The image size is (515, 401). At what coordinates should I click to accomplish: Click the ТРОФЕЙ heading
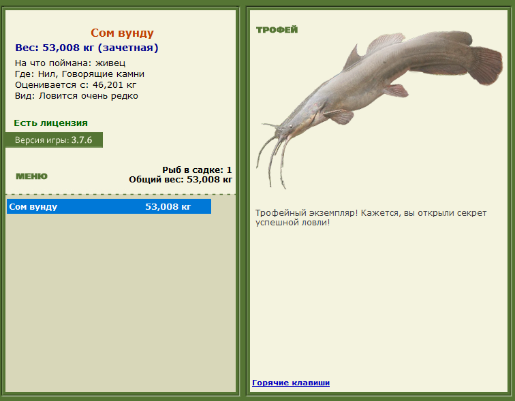point(277,29)
